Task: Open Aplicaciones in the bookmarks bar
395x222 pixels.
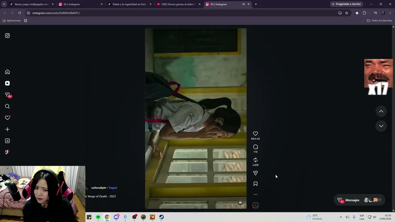Action: pyautogui.click(x=11, y=21)
